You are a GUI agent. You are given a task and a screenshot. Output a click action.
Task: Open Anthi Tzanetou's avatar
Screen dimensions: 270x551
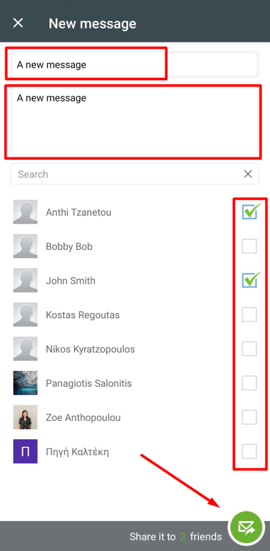(25, 212)
